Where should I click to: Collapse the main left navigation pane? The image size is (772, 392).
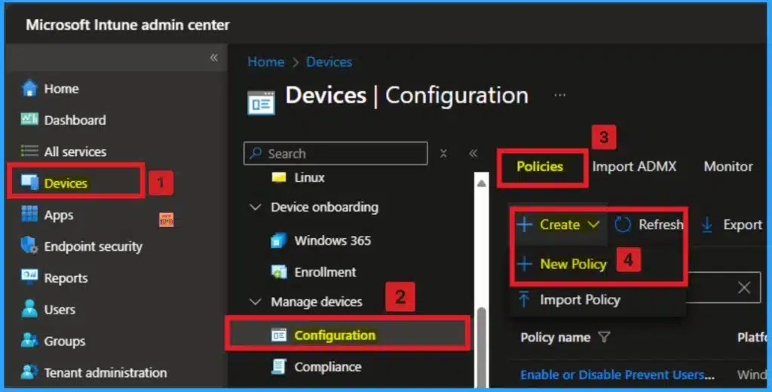[x=213, y=57]
